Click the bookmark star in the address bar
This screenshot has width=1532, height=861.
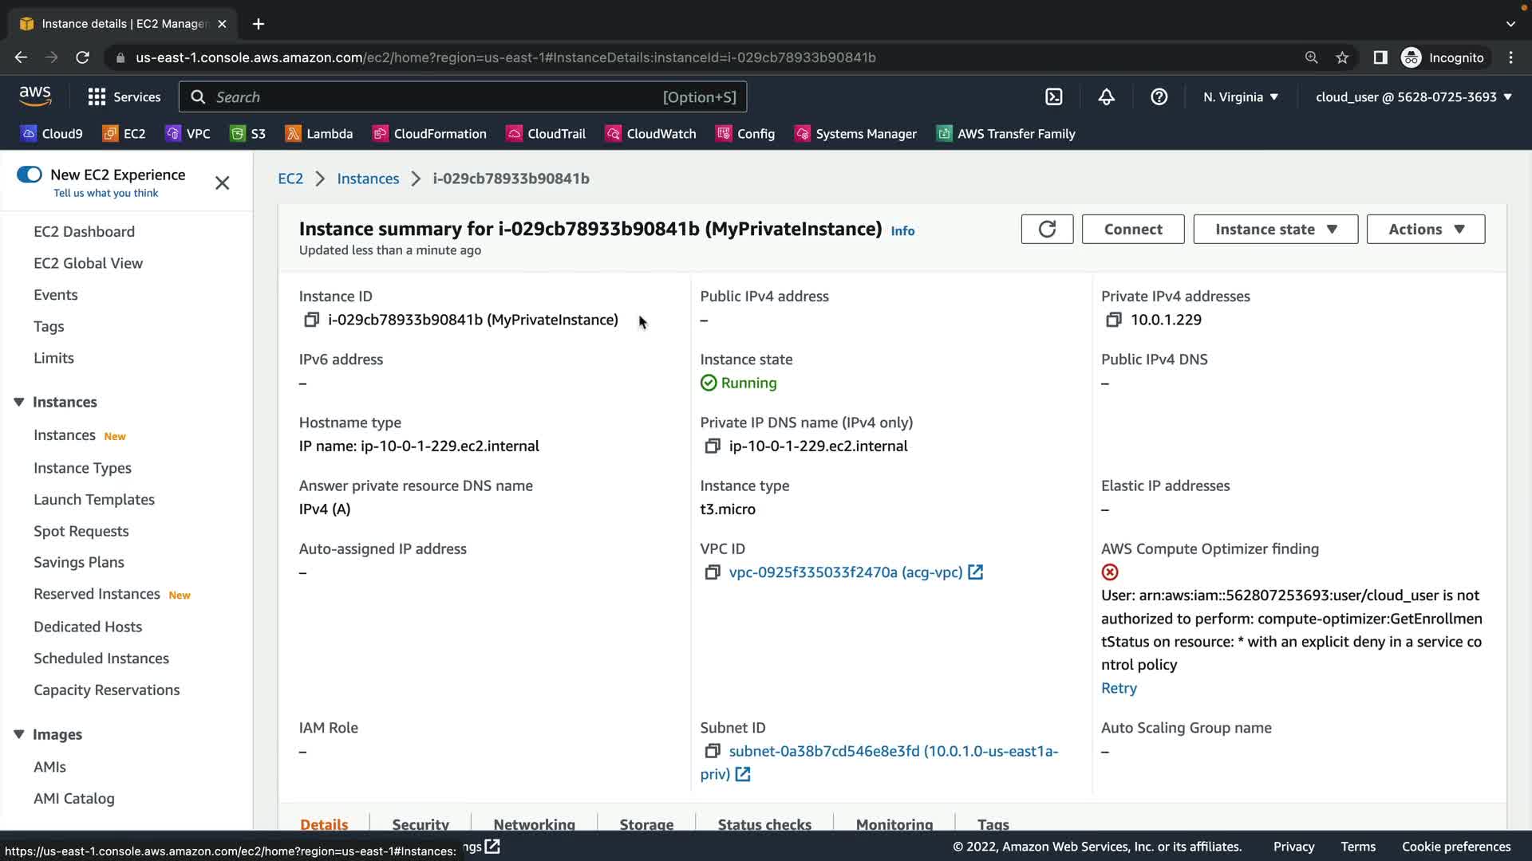coord(1342,57)
